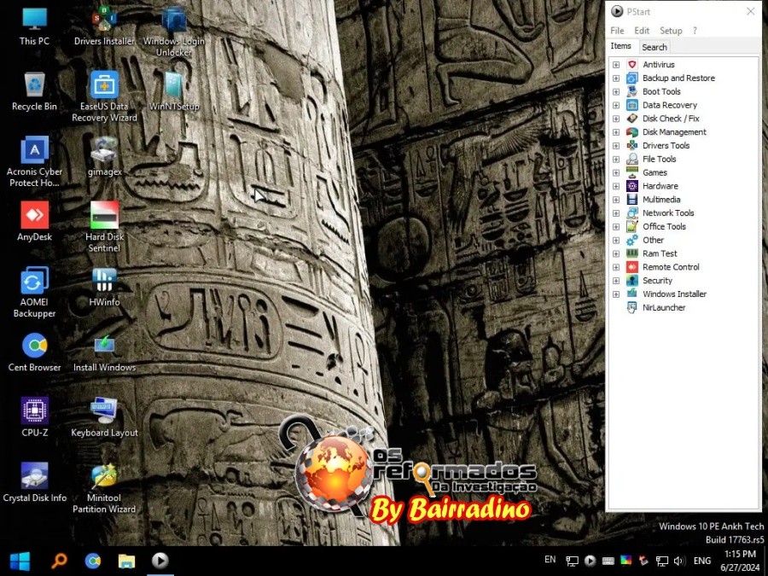Switch to the Search tab
Viewport: 768px width, 576px height.
(655, 47)
